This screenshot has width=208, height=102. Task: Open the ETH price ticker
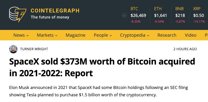pos(160,15)
